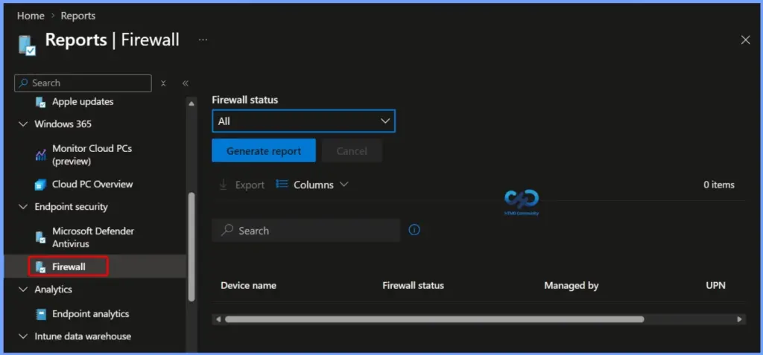Open the Firewall status dropdown
Screen dimensions: 763x355
point(304,121)
